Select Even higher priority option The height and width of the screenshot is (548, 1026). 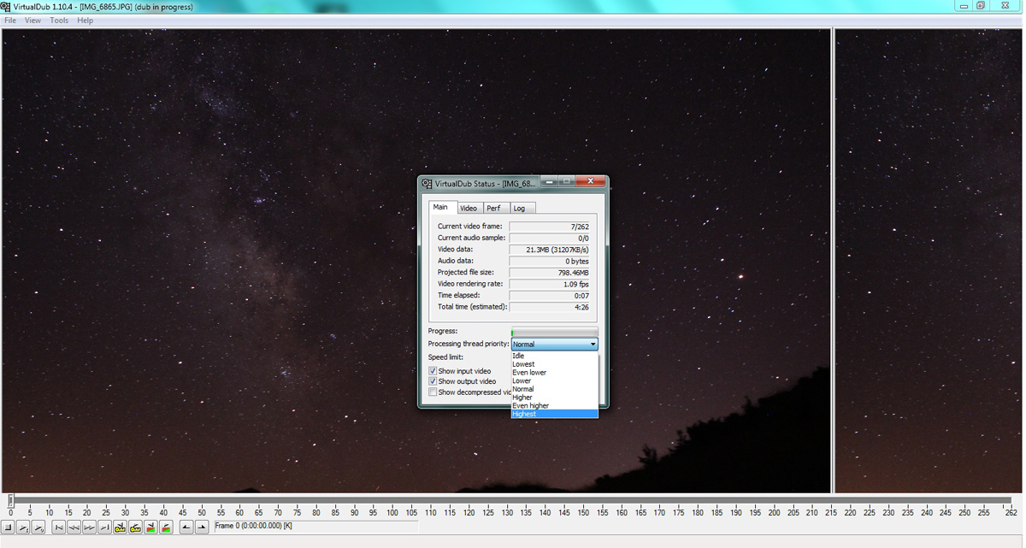(x=555, y=405)
